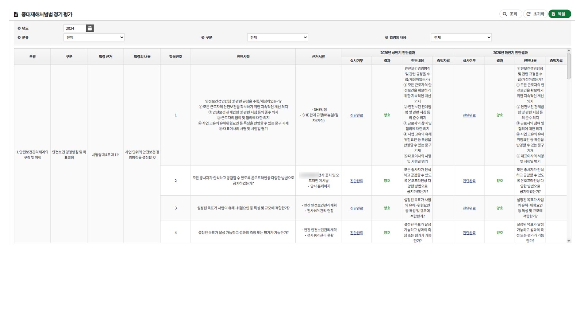Open 진단완료 link for item 4 상반기
This screenshot has height=328, width=584.
click(357, 233)
